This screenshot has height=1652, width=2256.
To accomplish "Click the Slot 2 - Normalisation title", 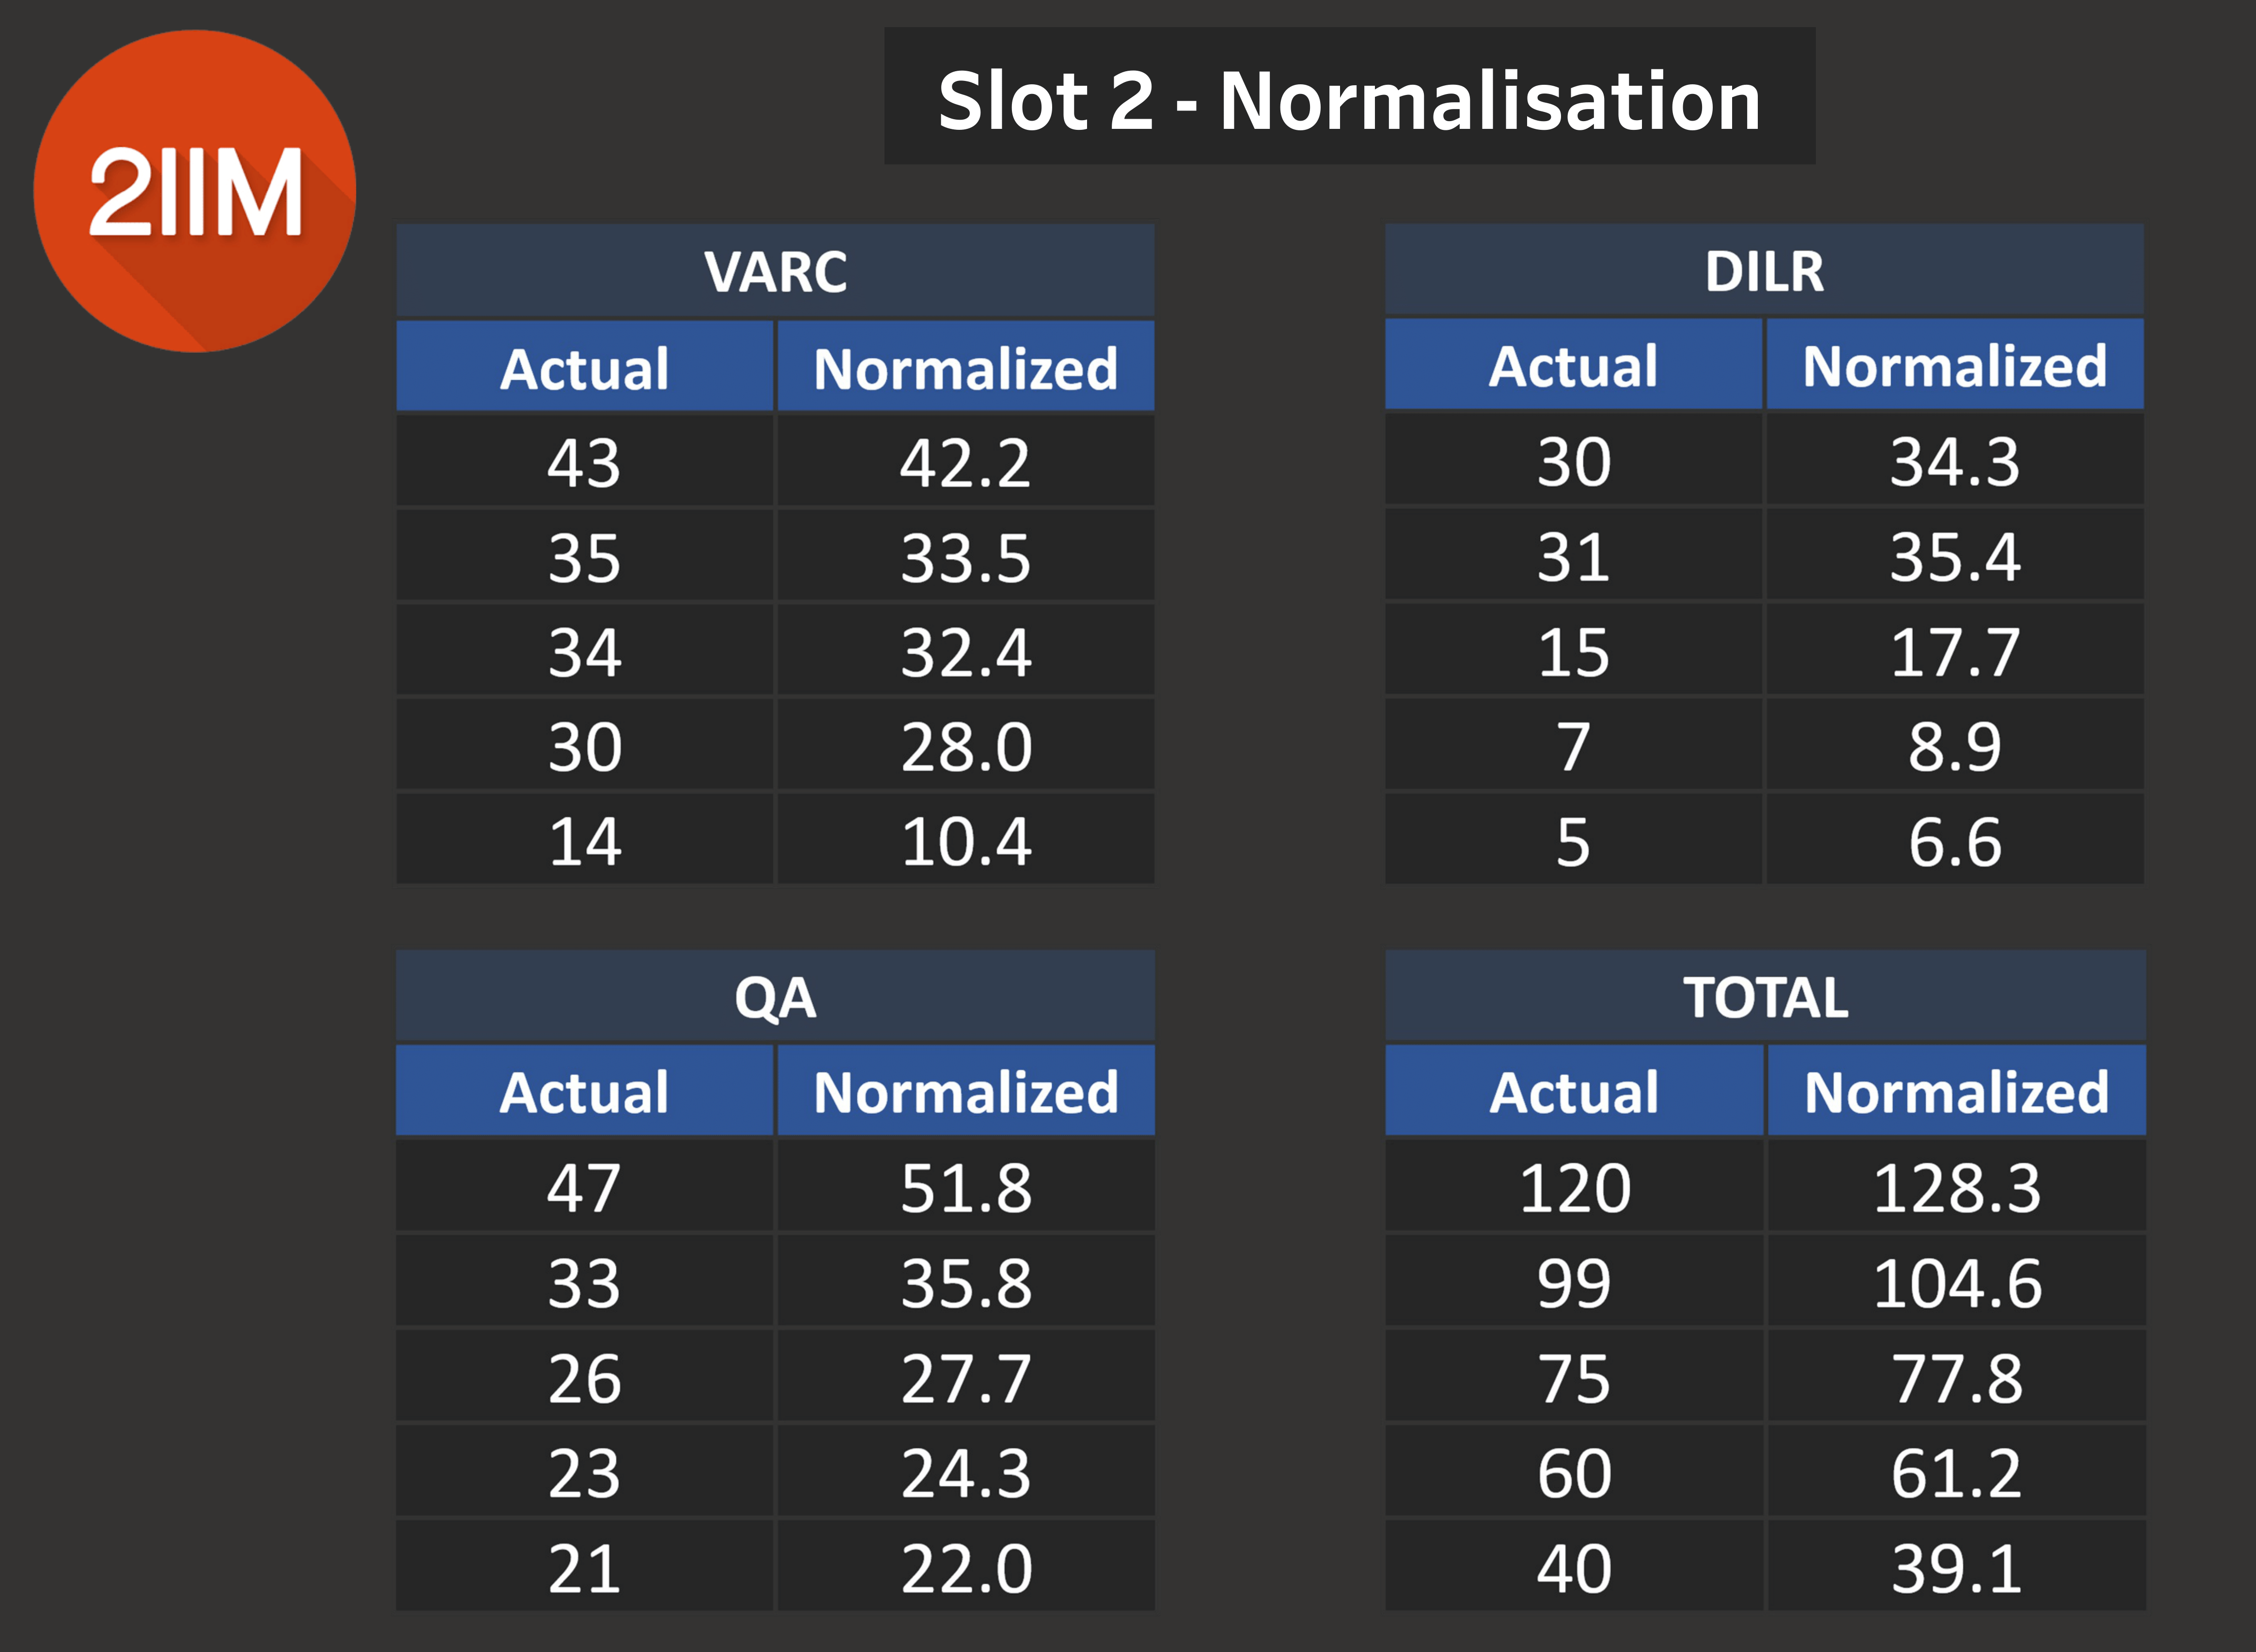I will click(1349, 100).
